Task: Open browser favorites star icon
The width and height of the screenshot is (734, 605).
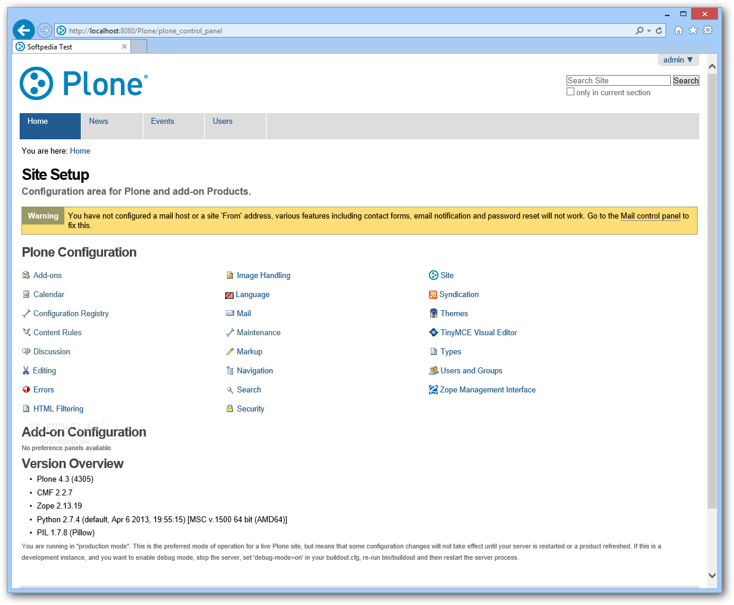Action: coord(693,30)
